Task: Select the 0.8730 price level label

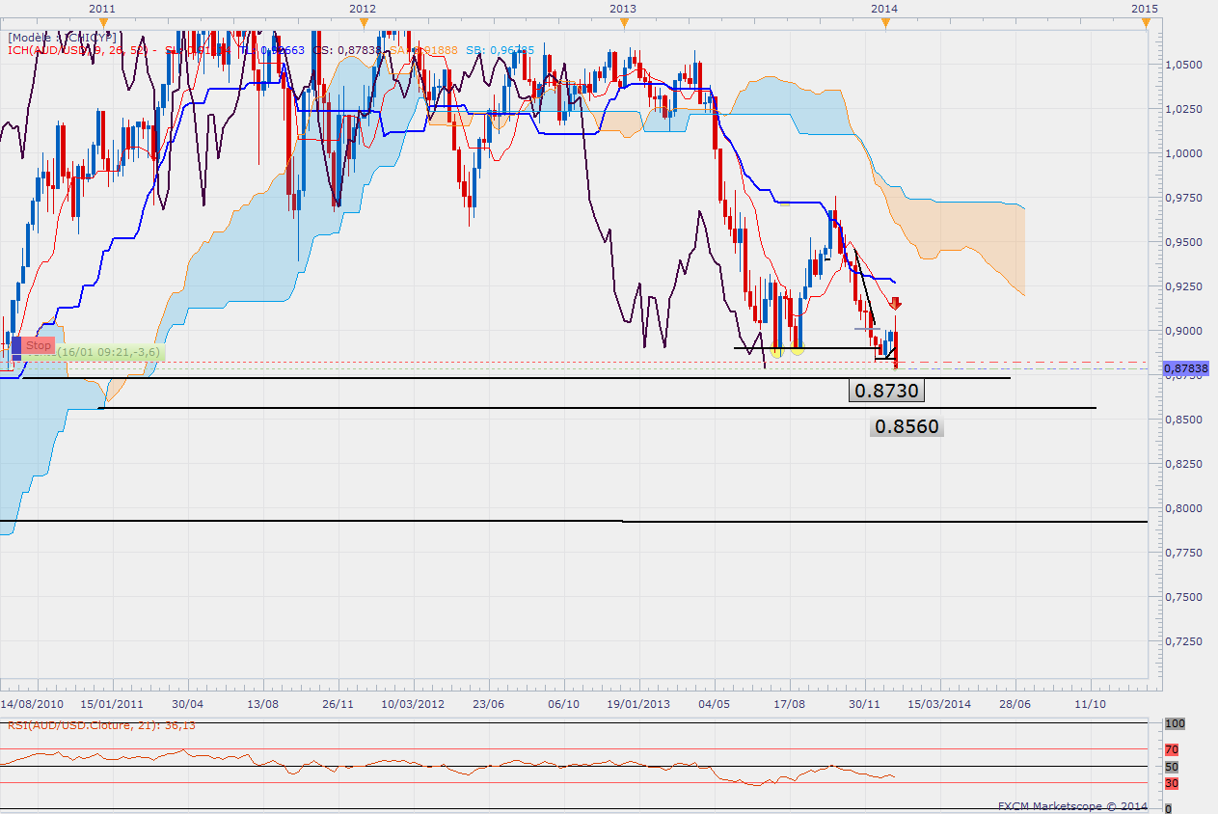Action: pos(885,391)
